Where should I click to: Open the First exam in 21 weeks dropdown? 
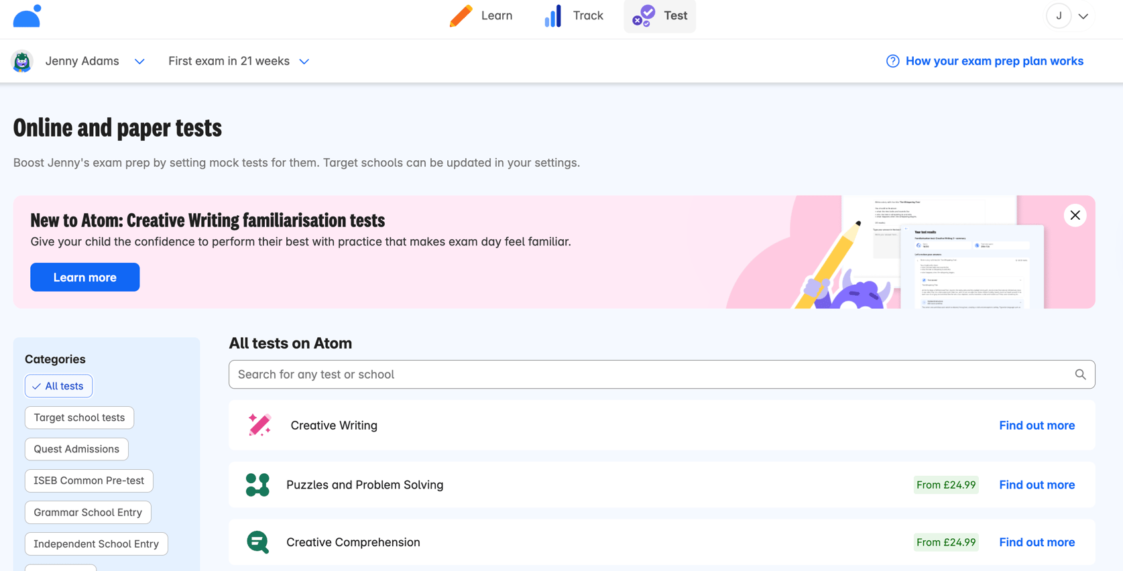239,61
